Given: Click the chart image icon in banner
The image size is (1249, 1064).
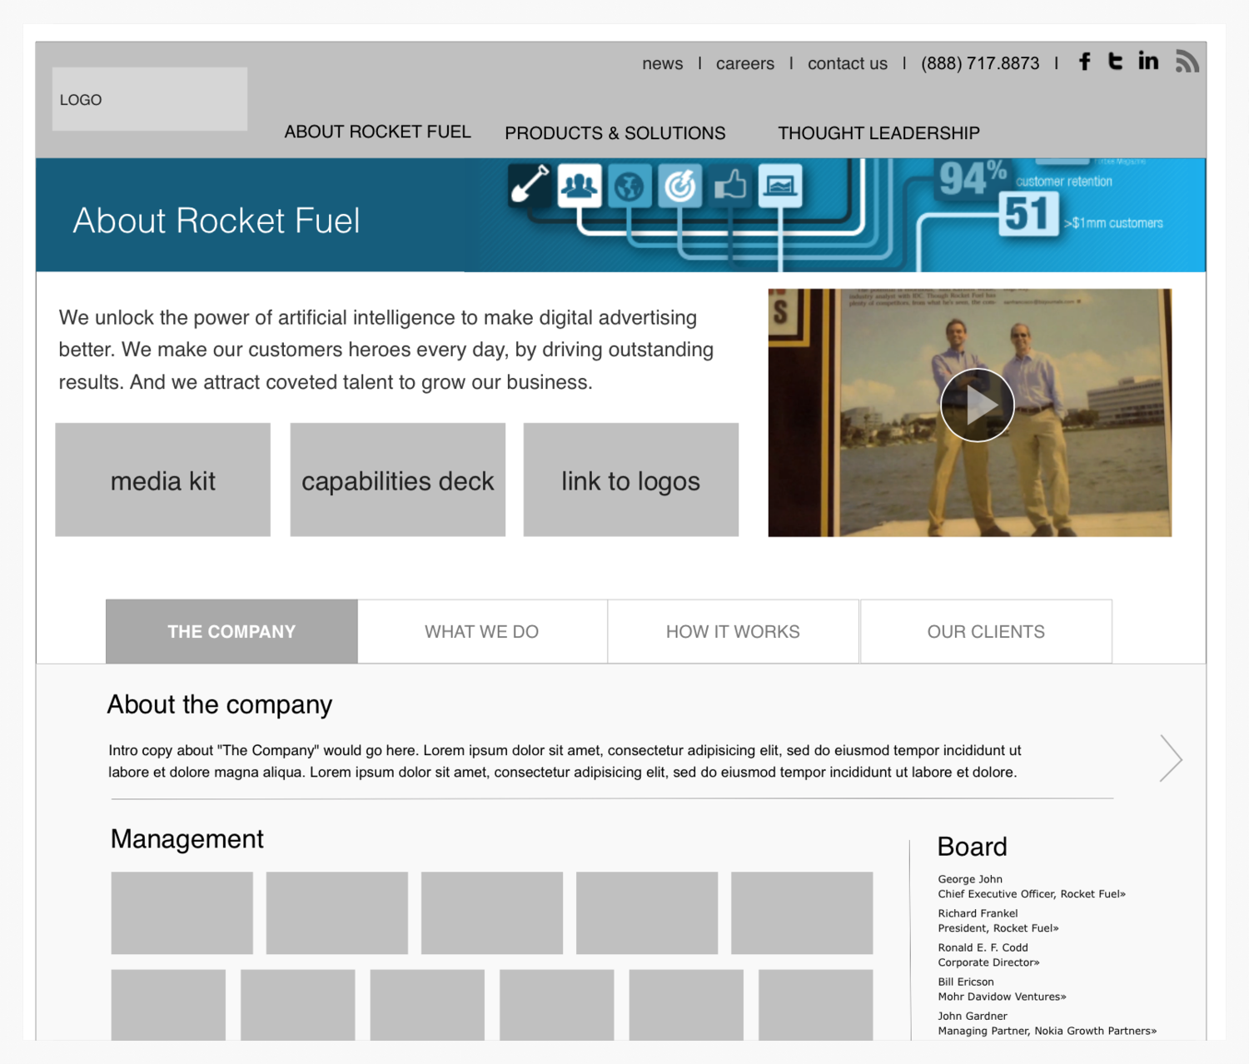Looking at the screenshot, I should coord(780,186).
